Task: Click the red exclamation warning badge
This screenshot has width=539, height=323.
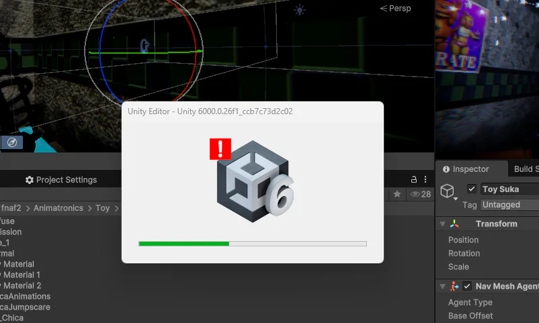Action: tap(220, 149)
